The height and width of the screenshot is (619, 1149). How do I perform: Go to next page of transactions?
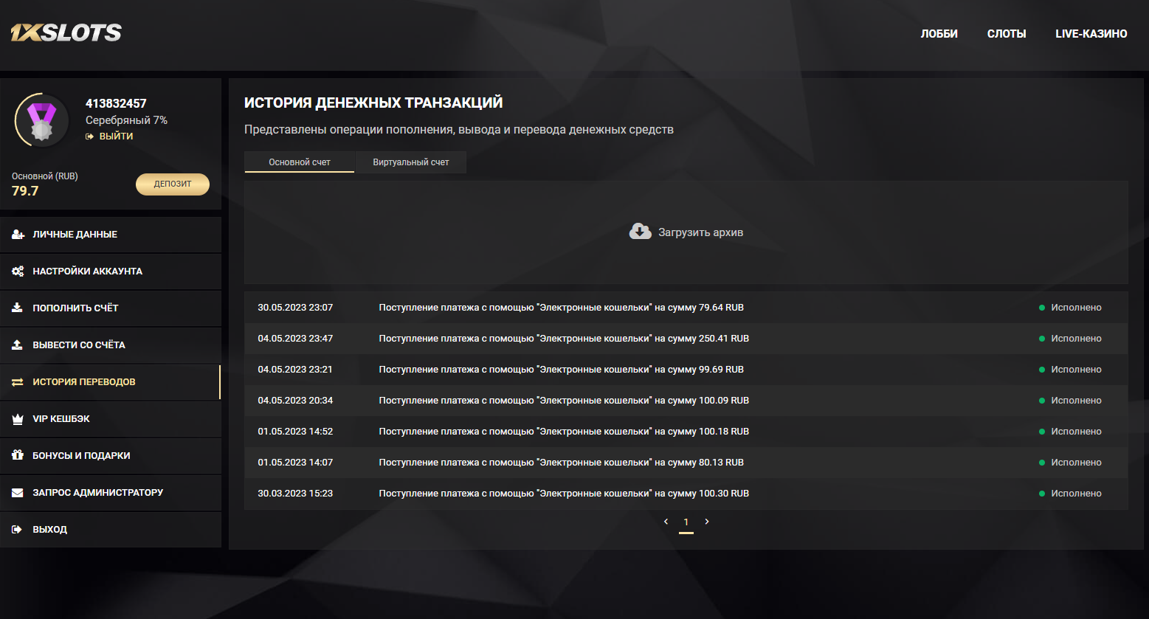[707, 522]
